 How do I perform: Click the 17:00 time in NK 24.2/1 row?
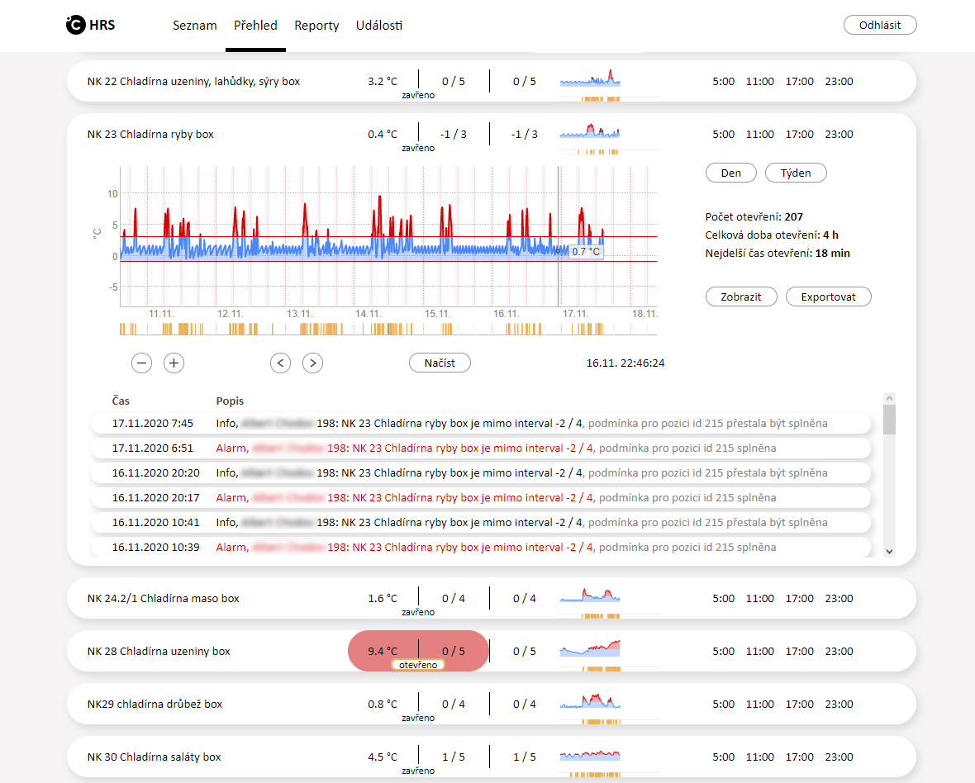click(800, 599)
